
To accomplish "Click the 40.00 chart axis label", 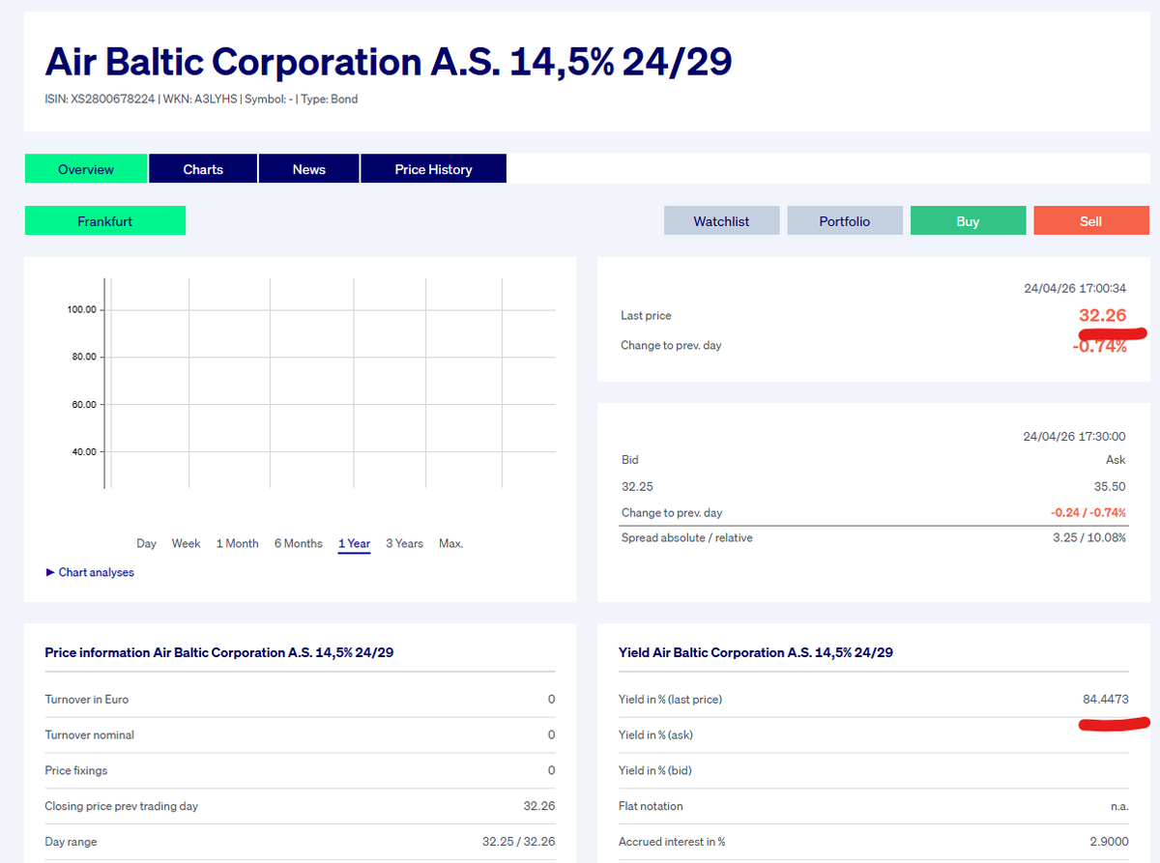I will (84, 452).
